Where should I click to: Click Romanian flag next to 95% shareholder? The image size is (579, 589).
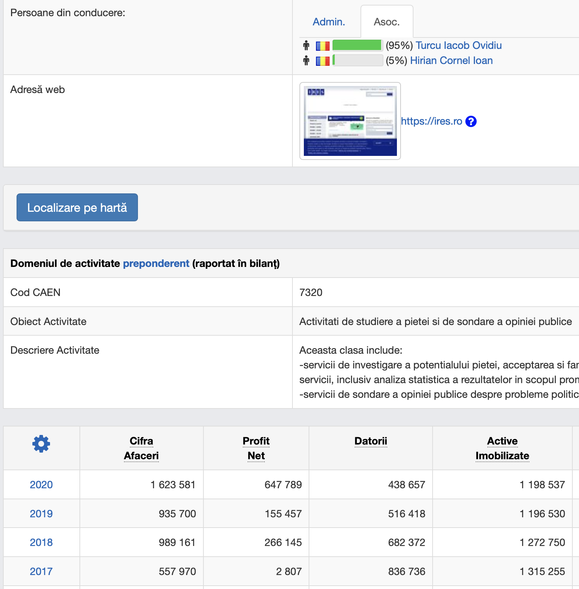pos(323,46)
